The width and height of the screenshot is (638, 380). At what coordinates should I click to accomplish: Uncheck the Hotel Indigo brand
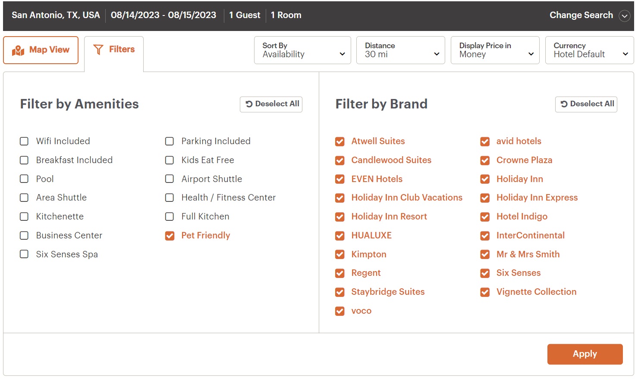click(x=485, y=217)
